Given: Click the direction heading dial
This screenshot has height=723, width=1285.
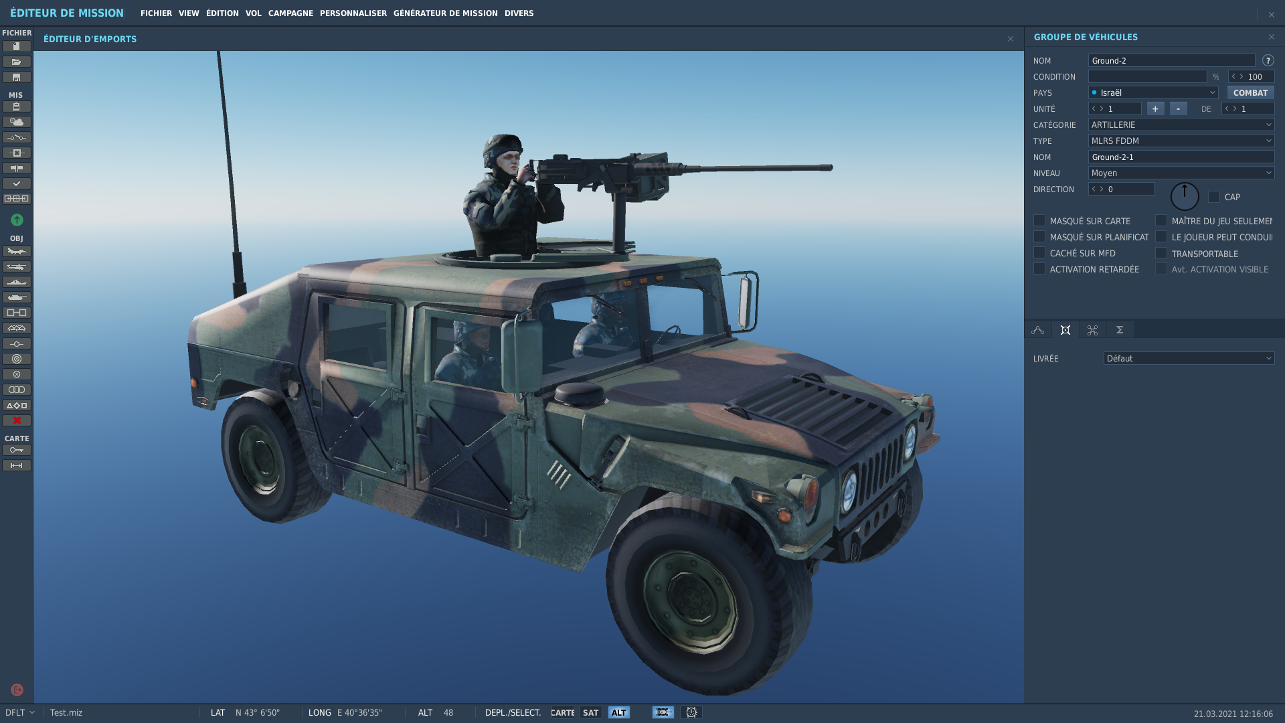Looking at the screenshot, I should coord(1185,197).
